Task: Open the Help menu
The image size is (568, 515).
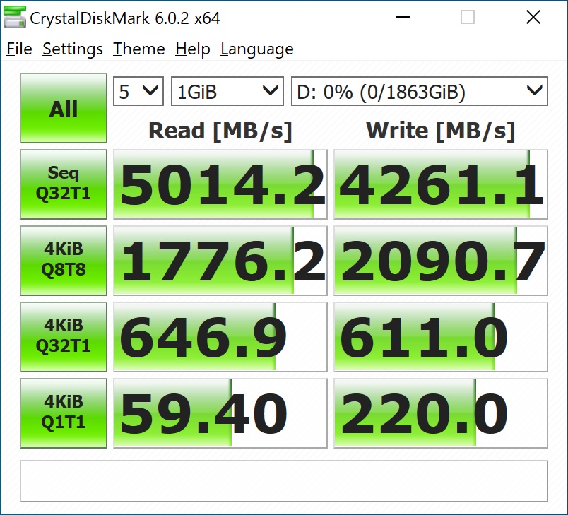Action: point(193,49)
